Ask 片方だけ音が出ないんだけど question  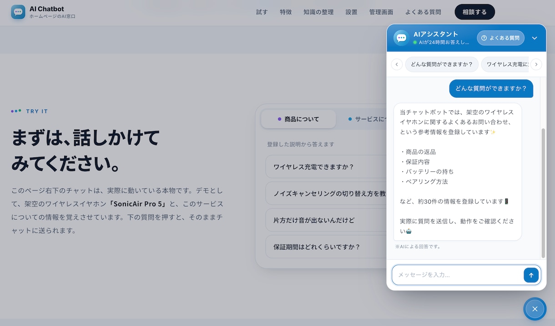coord(326,220)
